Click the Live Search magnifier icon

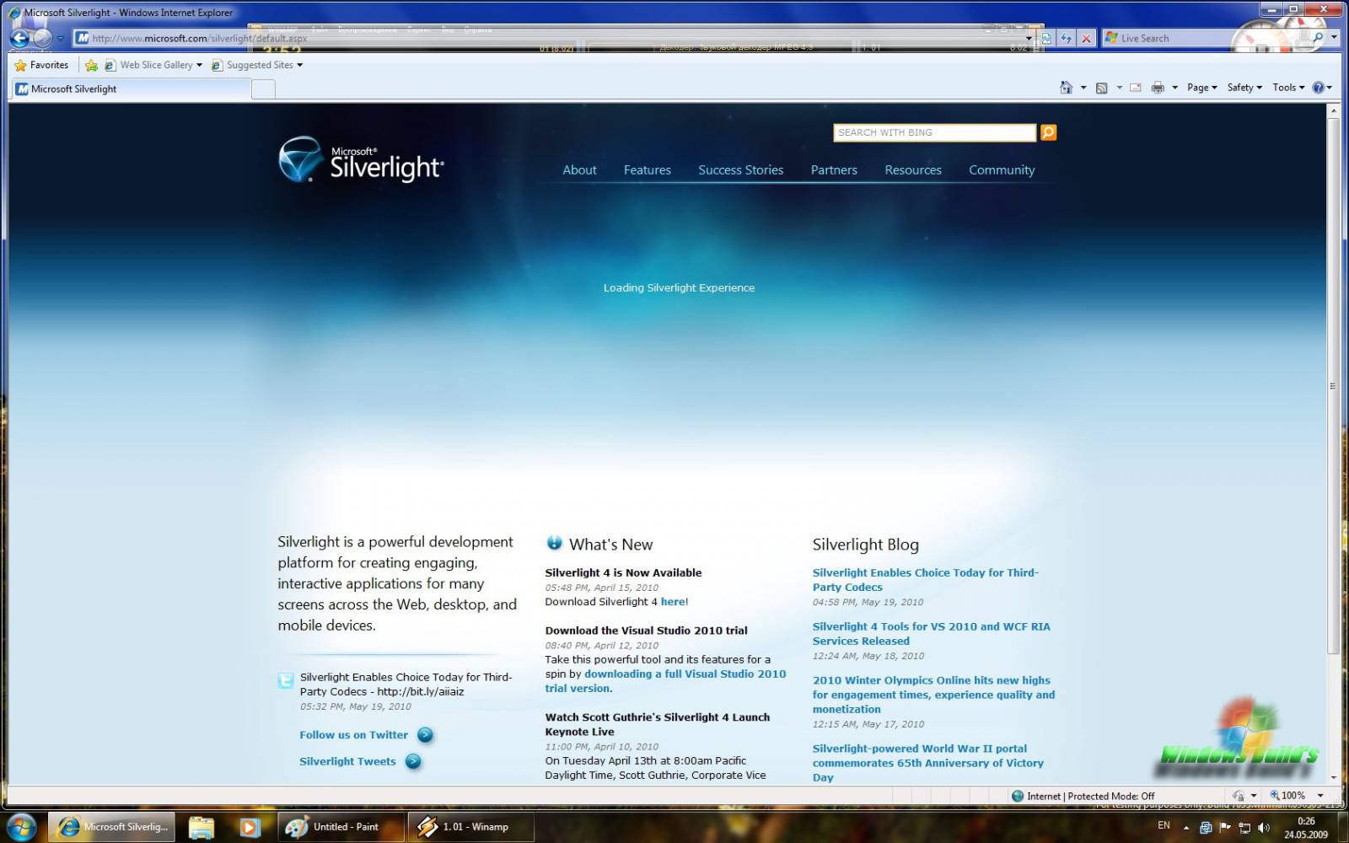point(1318,38)
